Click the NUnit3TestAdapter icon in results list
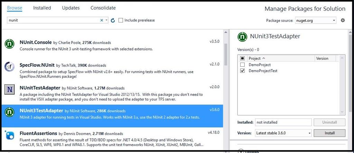Screen dimensions: 354x153 pyautogui.click(x=9, y=112)
